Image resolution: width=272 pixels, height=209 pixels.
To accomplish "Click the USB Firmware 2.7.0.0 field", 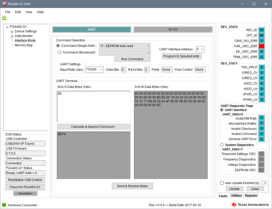I will click(25, 153).
